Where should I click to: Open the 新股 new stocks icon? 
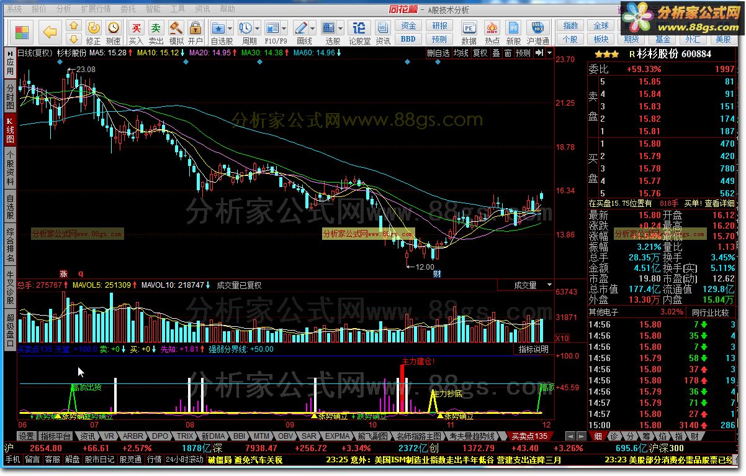pyautogui.click(x=513, y=32)
